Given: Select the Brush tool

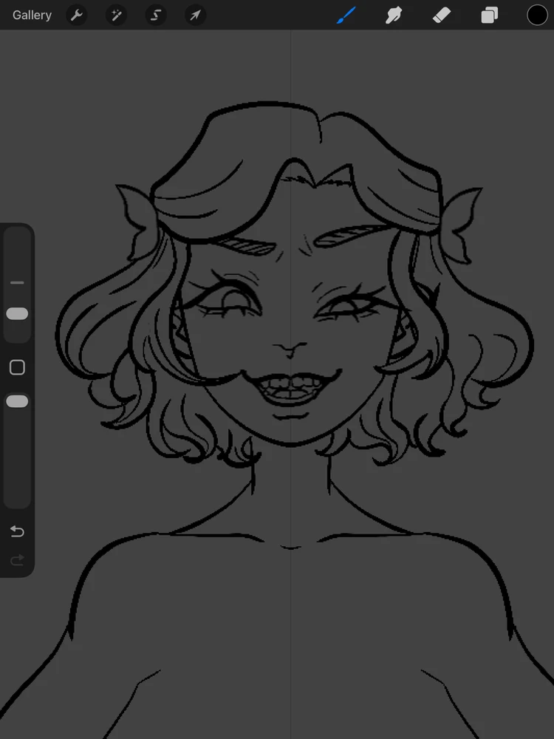Looking at the screenshot, I should click(346, 15).
